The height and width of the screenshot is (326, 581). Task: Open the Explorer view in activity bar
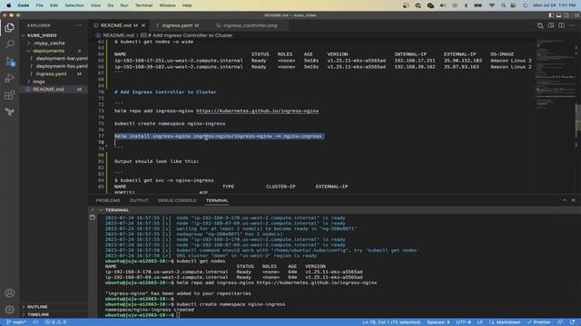[10, 28]
